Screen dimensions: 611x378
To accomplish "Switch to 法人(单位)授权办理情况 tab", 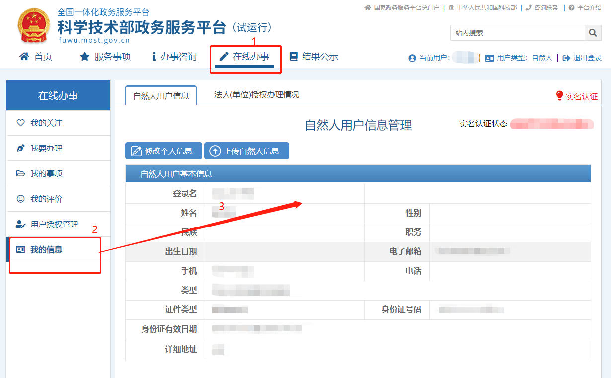I will [256, 94].
